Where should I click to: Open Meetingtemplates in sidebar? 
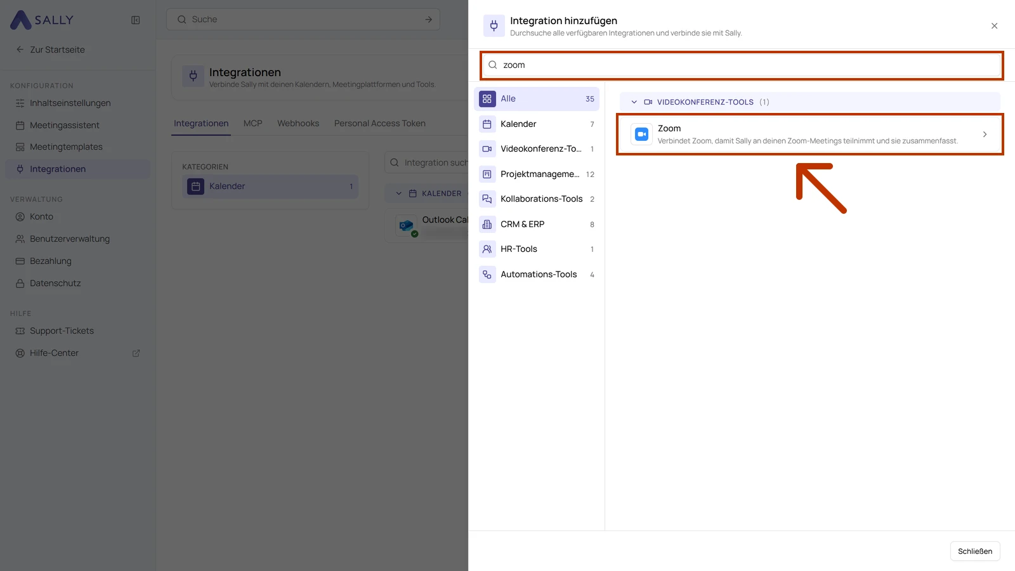(77, 147)
